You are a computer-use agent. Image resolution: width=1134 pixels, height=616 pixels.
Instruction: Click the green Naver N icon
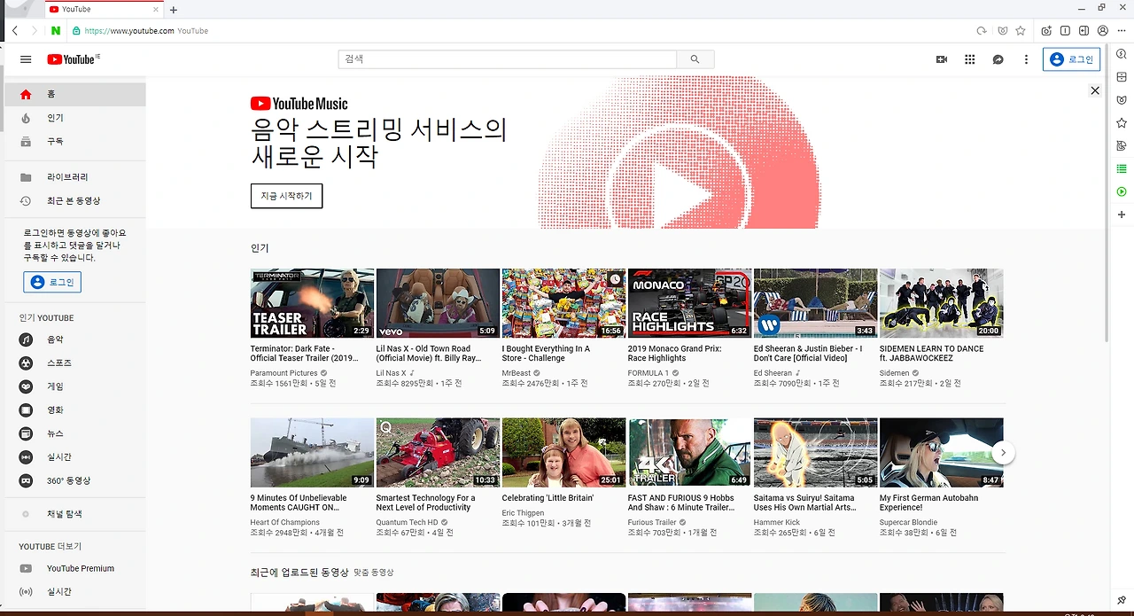(56, 30)
